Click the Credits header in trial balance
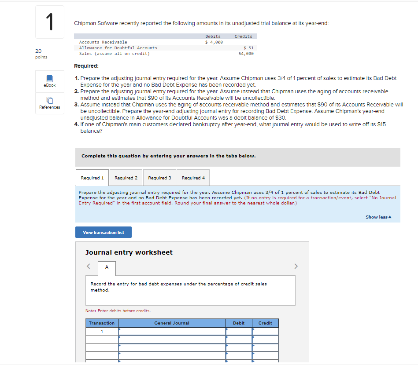Screen dimensions: 418x365 click(244, 36)
